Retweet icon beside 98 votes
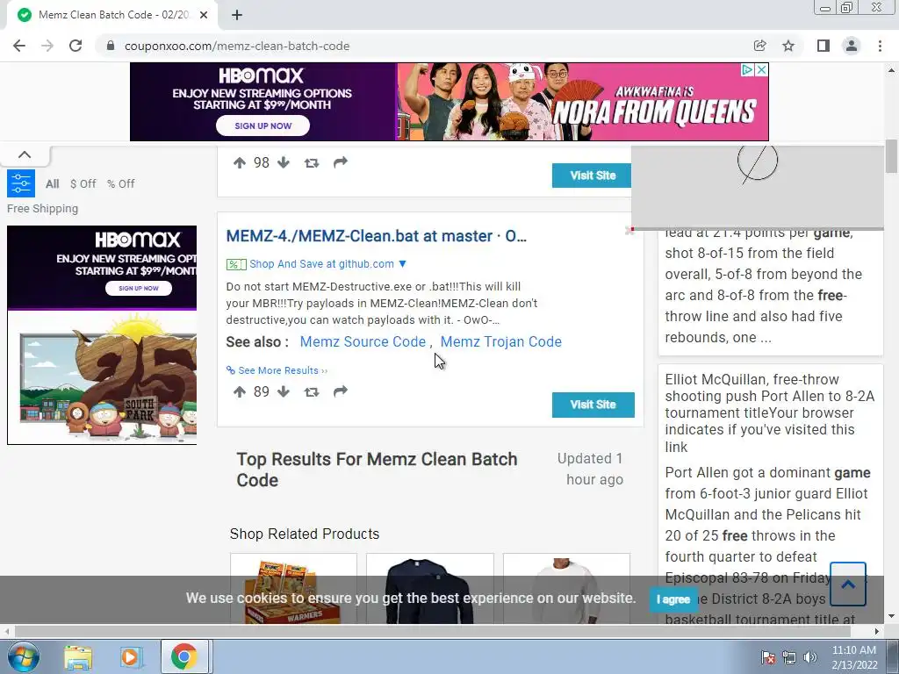This screenshot has height=674, width=899. [312, 163]
